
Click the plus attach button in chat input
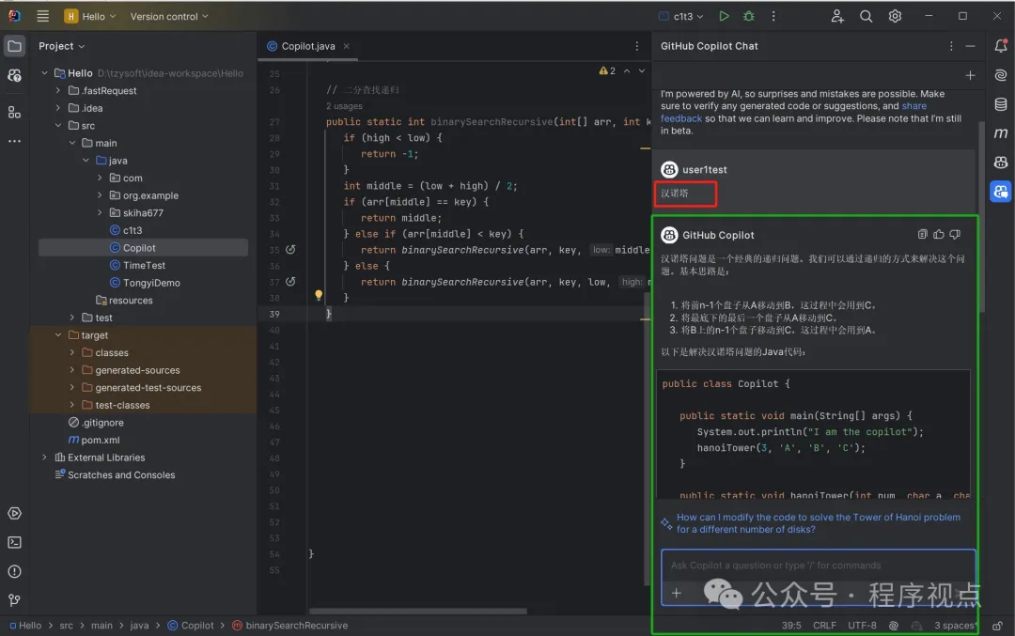click(676, 593)
